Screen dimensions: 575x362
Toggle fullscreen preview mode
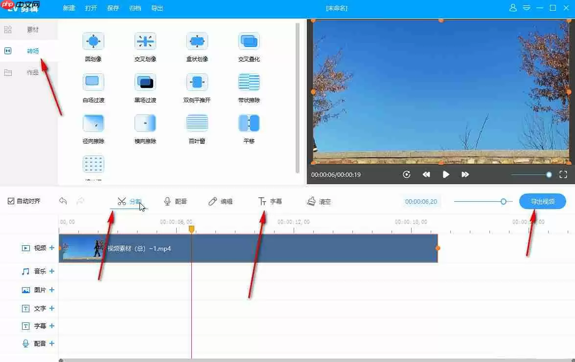pos(563,174)
